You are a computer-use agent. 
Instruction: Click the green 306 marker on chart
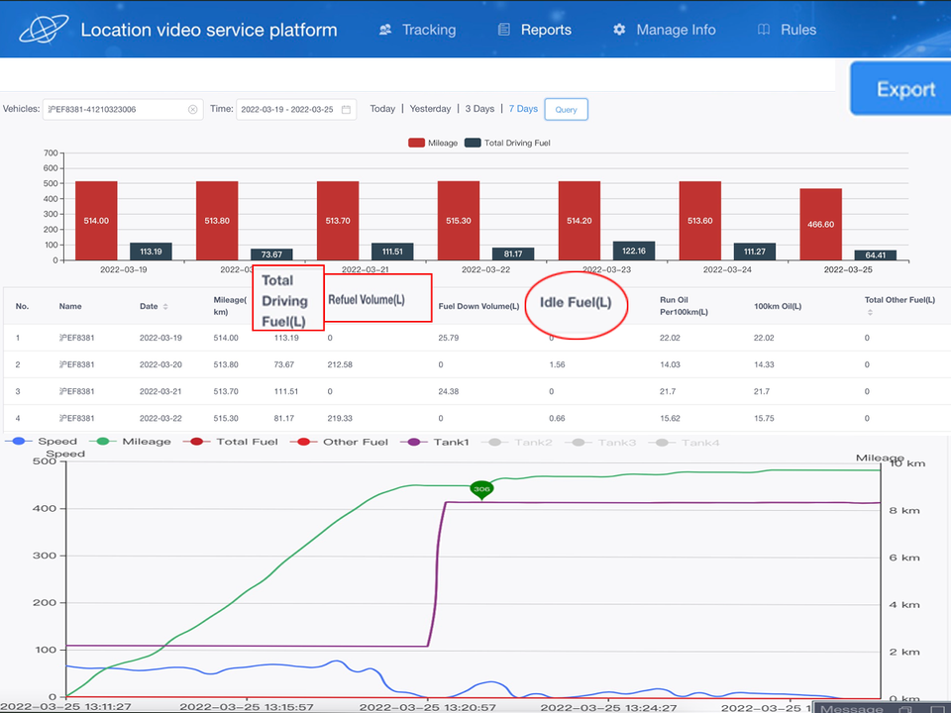481,489
